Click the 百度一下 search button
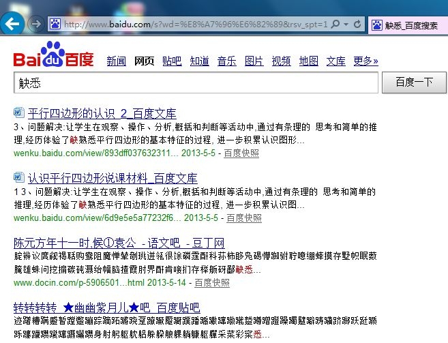448x343 pixels. pos(415,83)
